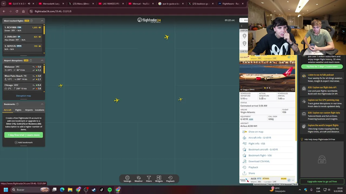The height and width of the screenshot is (194, 346).
Task: Expand the AA38 Miami–London flight card
Action: click(293, 180)
